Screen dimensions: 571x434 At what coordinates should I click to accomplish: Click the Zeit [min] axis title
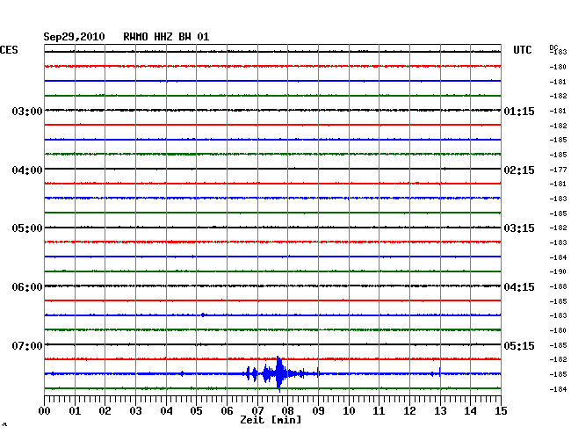click(271, 420)
